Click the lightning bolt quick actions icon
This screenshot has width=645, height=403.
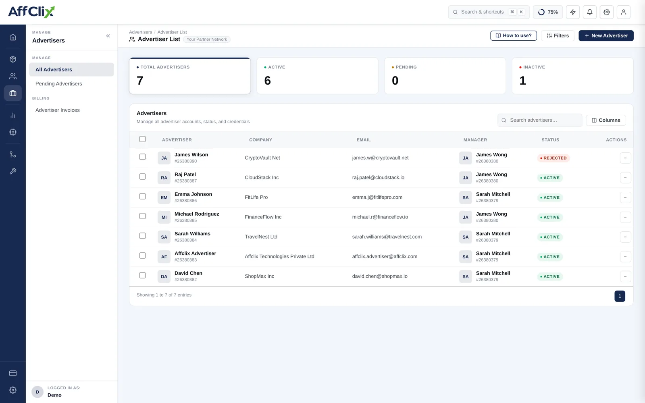(573, 12)
